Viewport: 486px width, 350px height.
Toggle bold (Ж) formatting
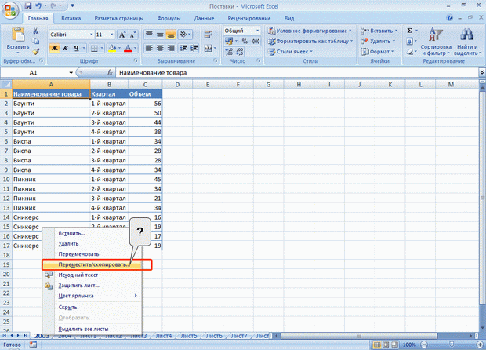coord(55,48)
